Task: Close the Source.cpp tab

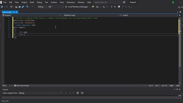Action: click(x=17, y=12)
